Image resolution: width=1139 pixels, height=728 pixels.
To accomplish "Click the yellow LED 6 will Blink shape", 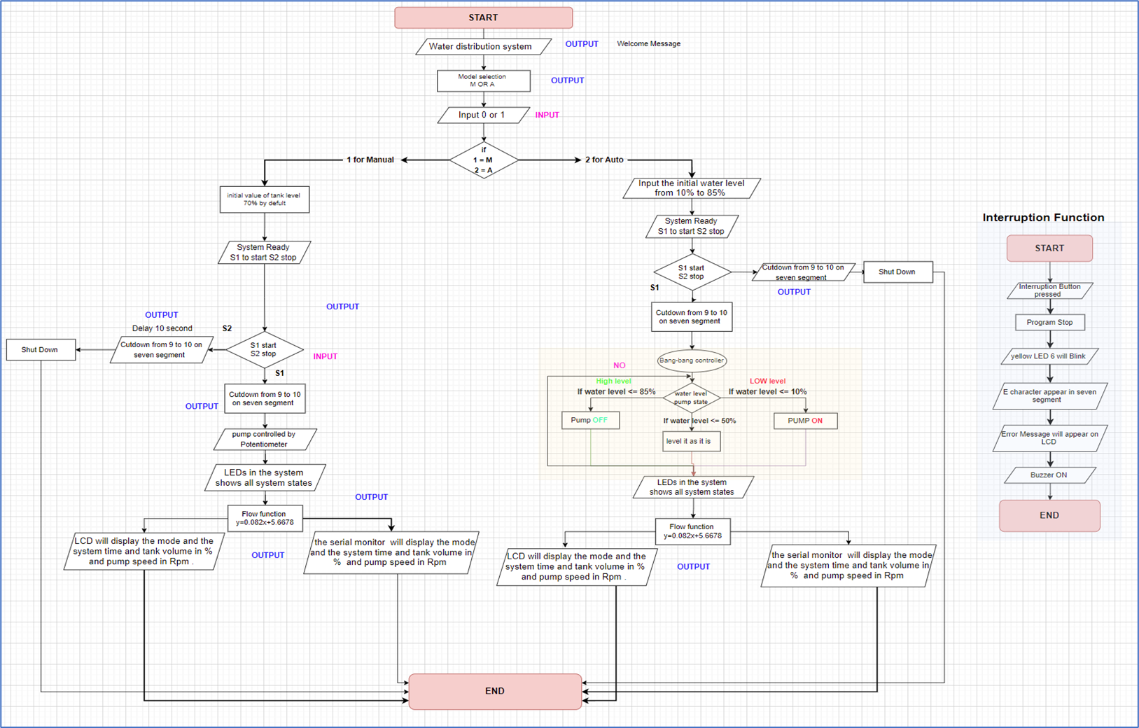I will (1049, 356).
